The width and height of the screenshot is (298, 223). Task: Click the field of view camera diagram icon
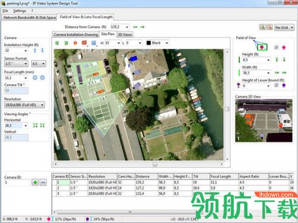coord(260,45)
